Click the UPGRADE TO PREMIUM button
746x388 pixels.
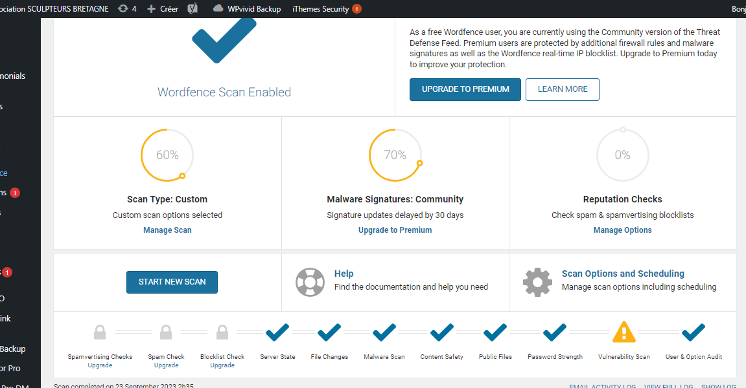(x=465, y=89)
